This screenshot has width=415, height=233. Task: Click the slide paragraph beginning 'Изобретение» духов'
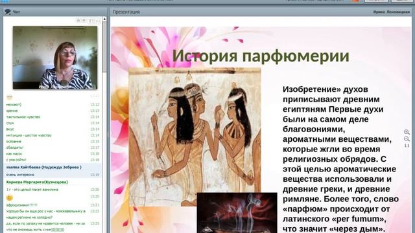[340, 159]
